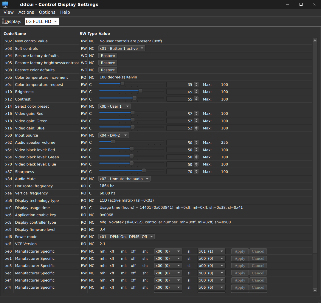Click the Video gain: Blue value field
Image resolution: width=321 pixels, height=303 pixels.
click(180, 128)
